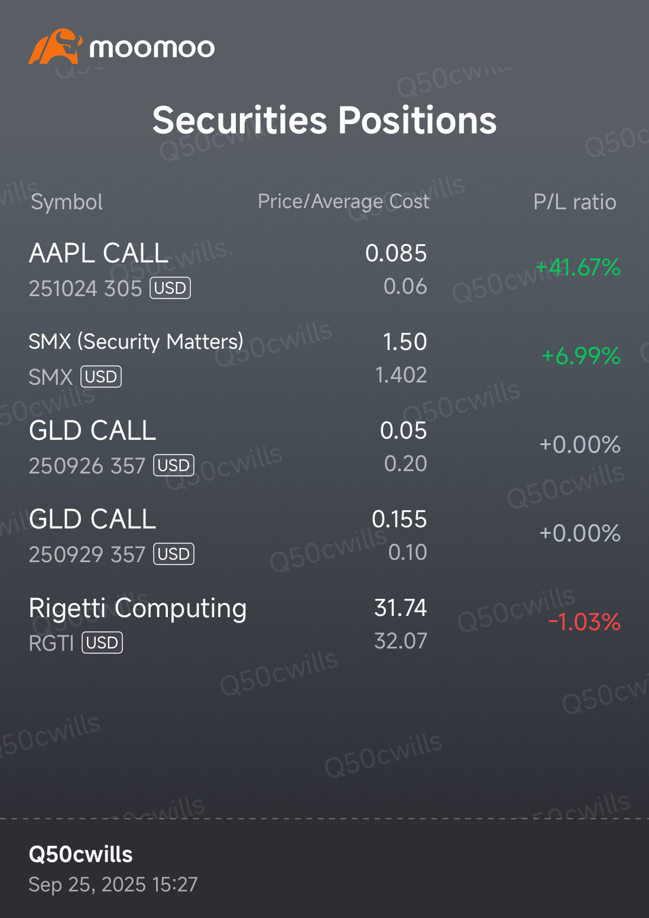Click the +41.67% P/L ratio value
Screen dimensions: 649x918
(x=578, y=268)
